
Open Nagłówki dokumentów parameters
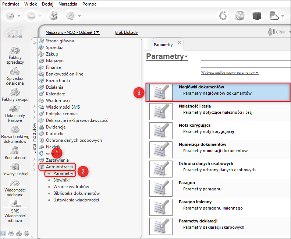click(218, 92)
